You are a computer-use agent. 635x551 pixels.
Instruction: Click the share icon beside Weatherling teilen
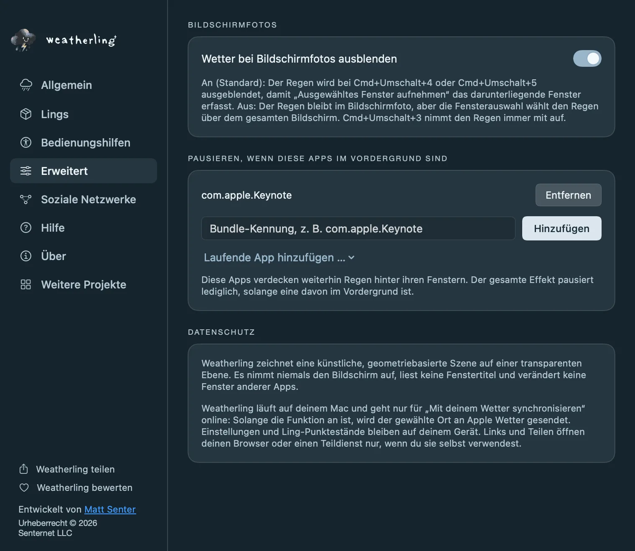pyautogui.click(x=24, y=469)
